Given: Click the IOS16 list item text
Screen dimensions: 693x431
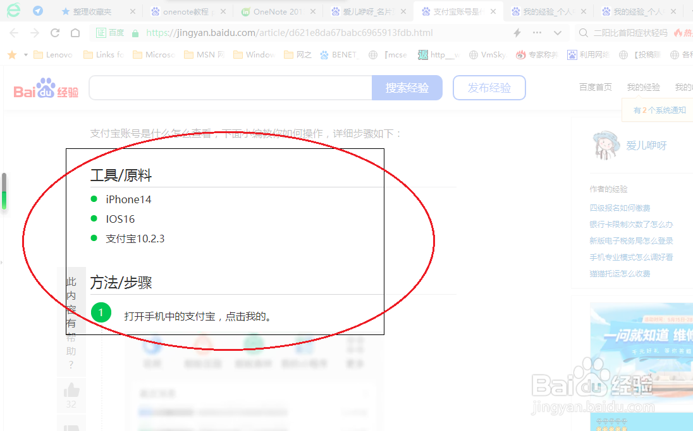Looking at the screenshot, I should [120, 219].
